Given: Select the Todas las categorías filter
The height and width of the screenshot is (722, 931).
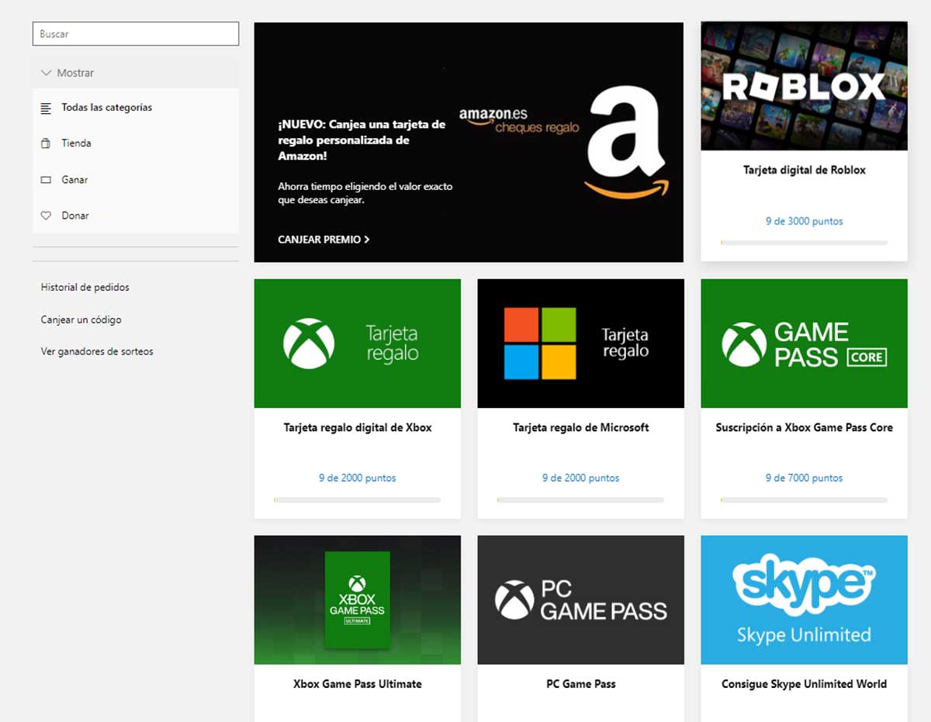Looking at the screenshot, I should [106, 108].
